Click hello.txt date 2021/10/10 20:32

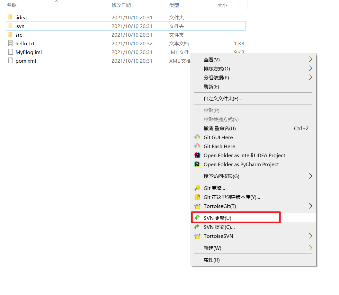point(132,43)
